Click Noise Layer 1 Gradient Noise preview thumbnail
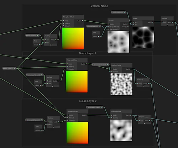 (x=121, y=84)
